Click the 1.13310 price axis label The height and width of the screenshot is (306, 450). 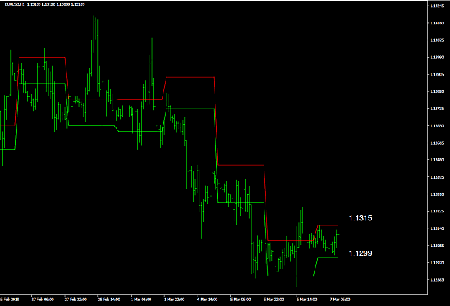[437, 194]
